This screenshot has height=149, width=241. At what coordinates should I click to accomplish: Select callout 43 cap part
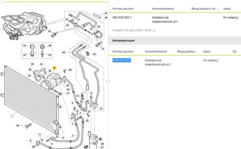25,46
